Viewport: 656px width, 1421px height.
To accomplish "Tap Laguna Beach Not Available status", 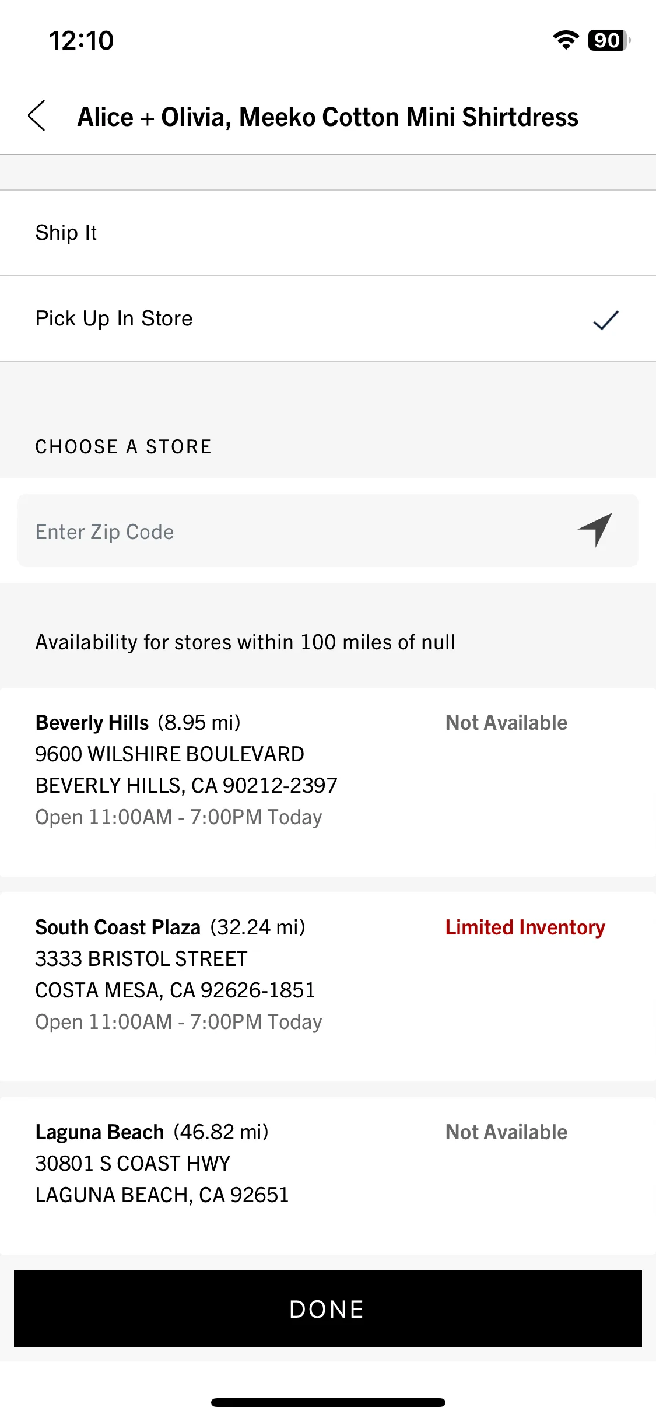I will tap(506, 1132).
